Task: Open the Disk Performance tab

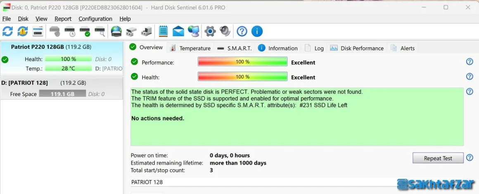Action: 356,48
